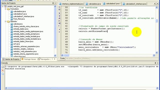Click project tree scrollbar up arrow
The image size is (160, 90).
(55, 7)
